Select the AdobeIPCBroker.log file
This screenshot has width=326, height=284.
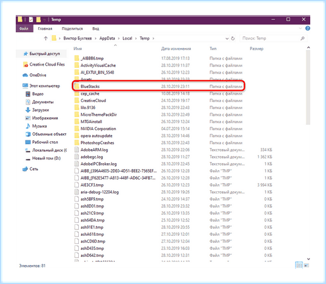tap(98, 164)
